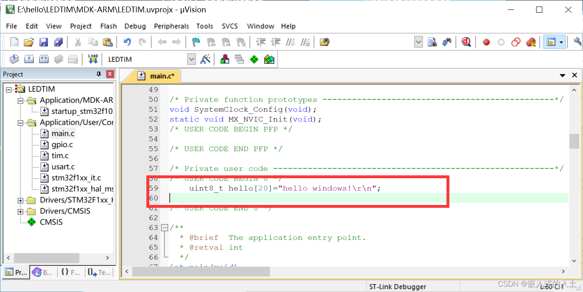Translate current file icon
Screen dimensions: 583x292
pyautogui.click(x=14, y=59)
